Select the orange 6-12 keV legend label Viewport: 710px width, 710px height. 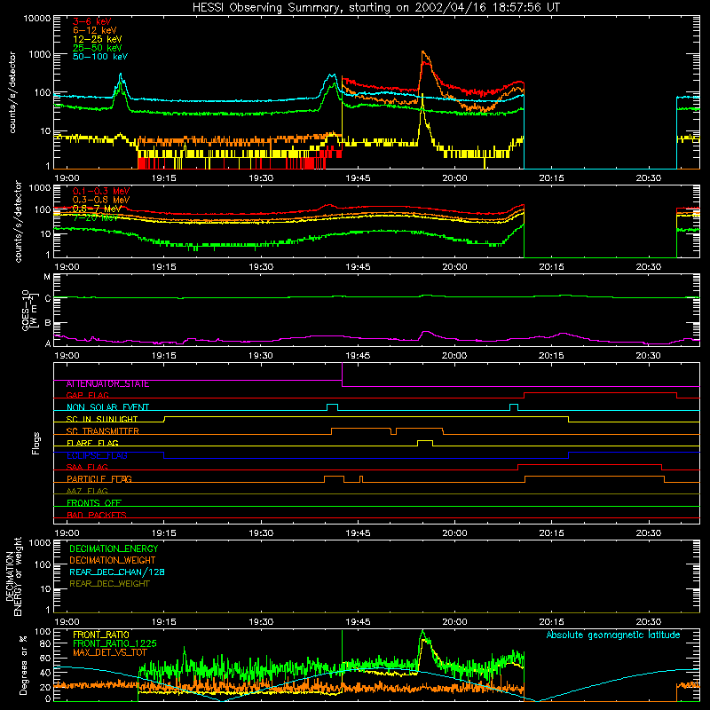95,30
